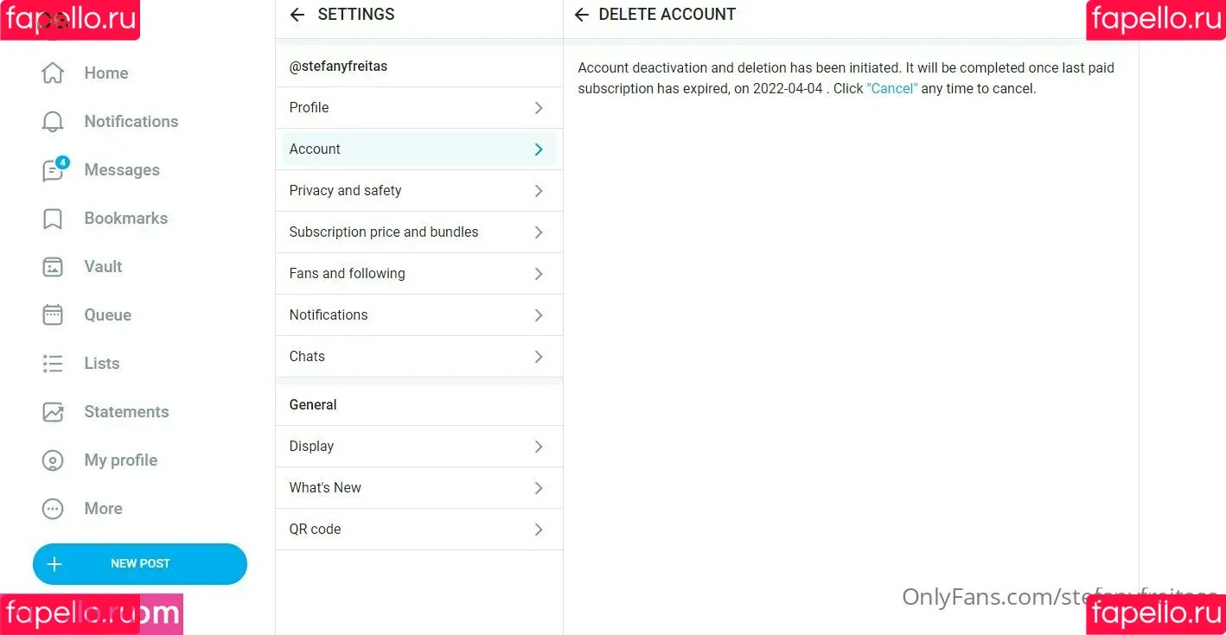This screenshot has height=635, width=1226.
Task: Expand Profile settings chevron
Action: tap(539, 108)
